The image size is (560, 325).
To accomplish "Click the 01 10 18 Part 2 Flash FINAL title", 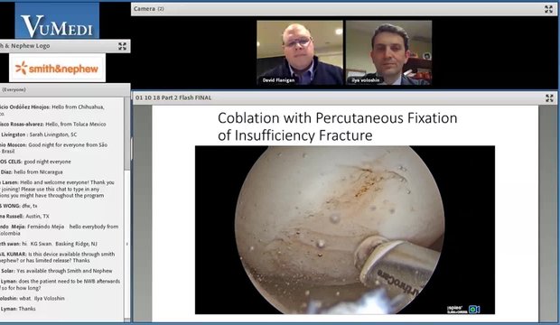I will [x=173, y=97].
